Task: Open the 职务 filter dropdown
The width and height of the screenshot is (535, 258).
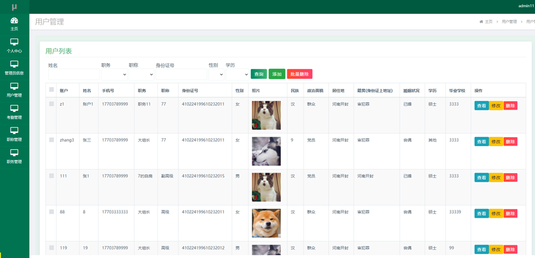Action: click(x=114, y=74)
